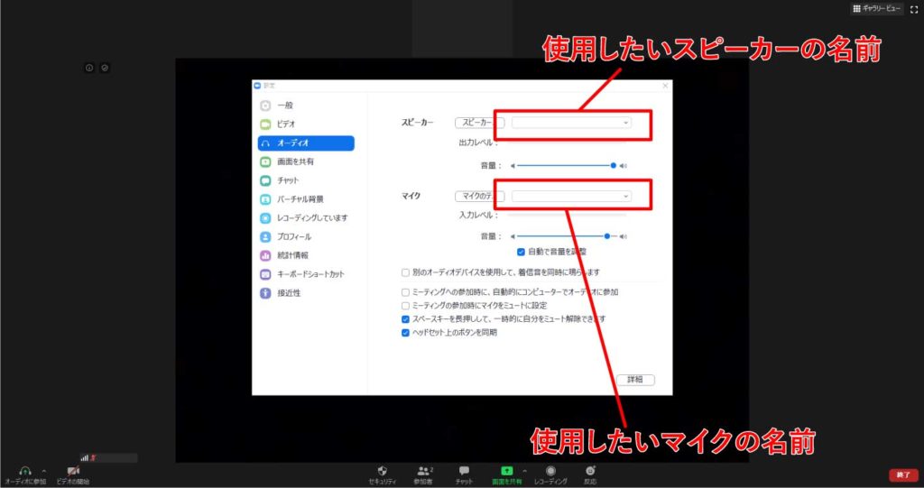Expand the speaker device dropdown

[571, 123]
